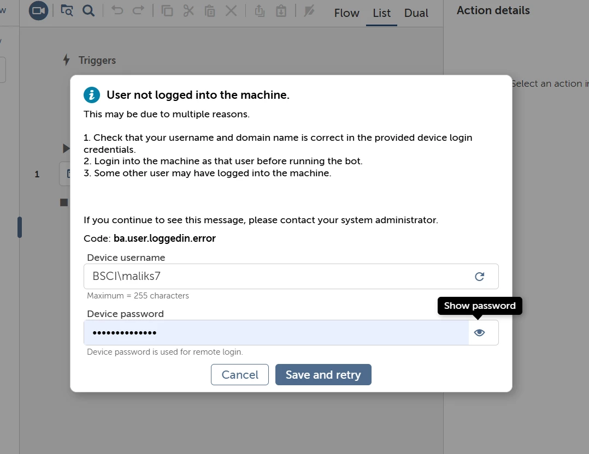Click the Cancel button
589x454 pixels.
240,374
